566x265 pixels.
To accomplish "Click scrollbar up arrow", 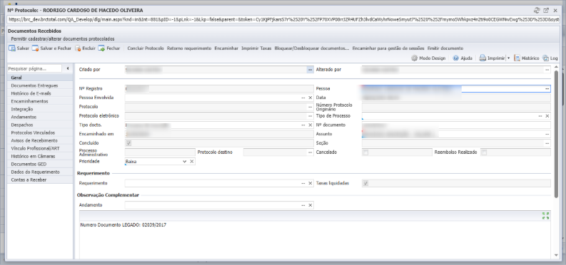I will (556, 67).
